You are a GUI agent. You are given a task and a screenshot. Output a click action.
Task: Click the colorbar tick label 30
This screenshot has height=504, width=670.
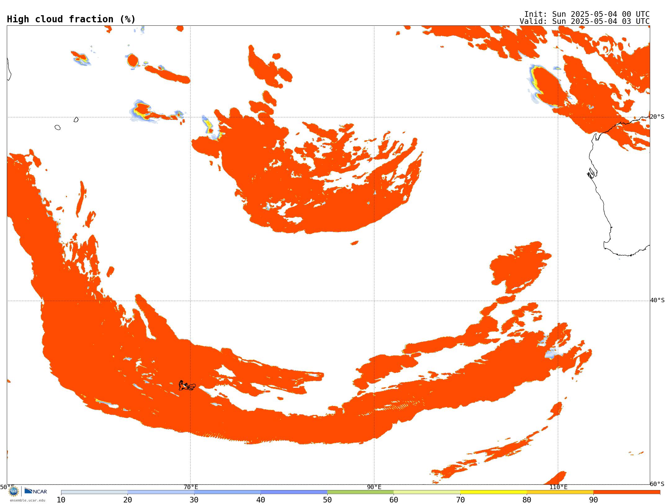(194, 500)
